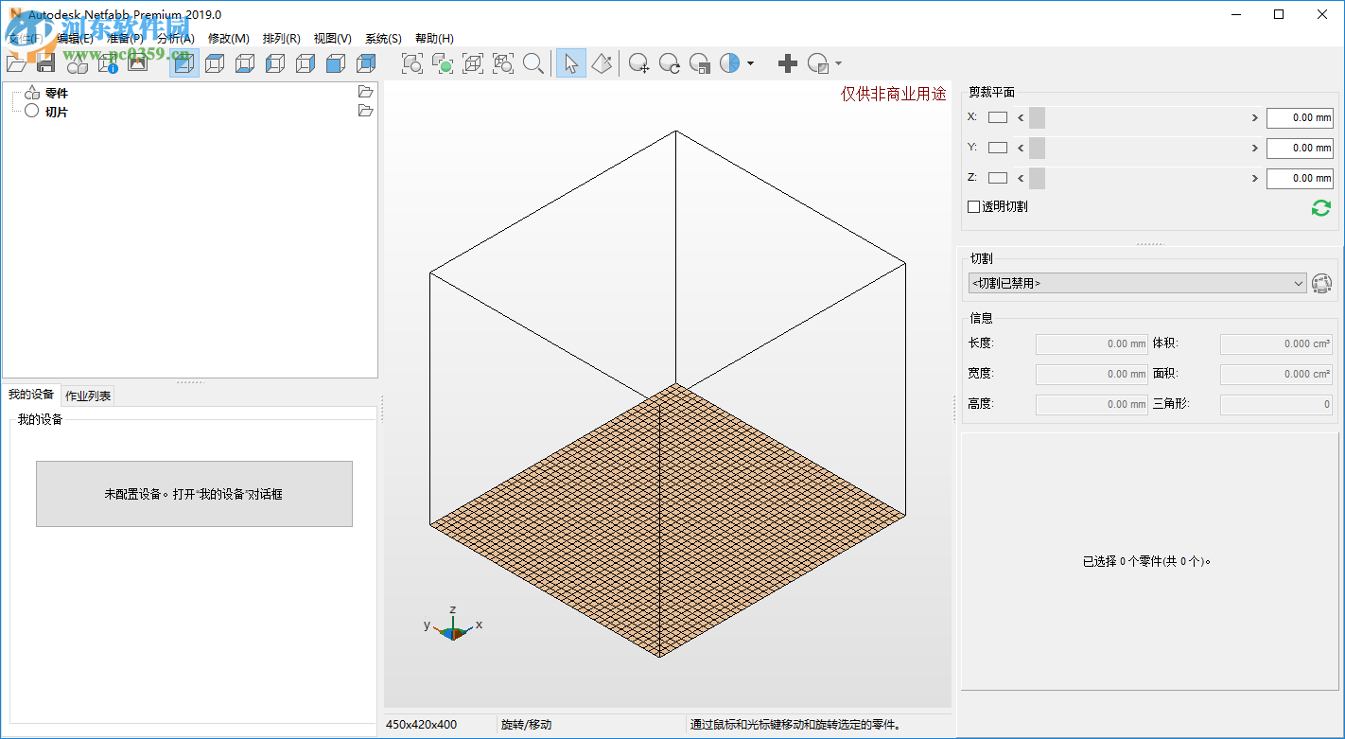Open a project with the open folder icon
This screenshot has height=739, width=1345.
coord(16,63)
